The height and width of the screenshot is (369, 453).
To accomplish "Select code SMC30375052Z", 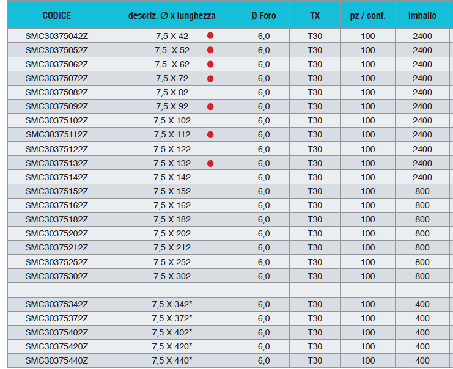I will coord(57,50).
